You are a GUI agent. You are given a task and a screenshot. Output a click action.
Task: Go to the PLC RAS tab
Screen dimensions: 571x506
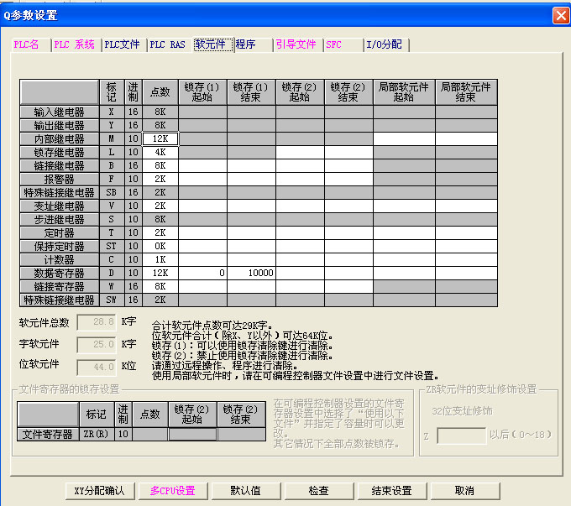167,45
